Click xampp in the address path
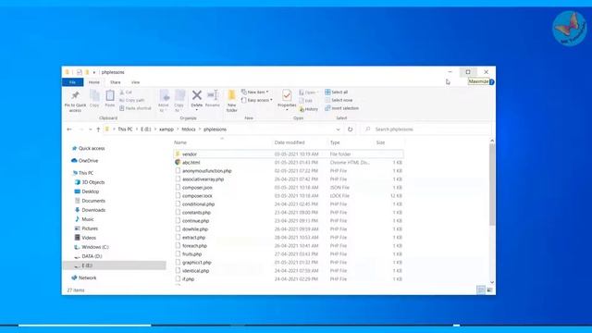Viewport: 592px width, 333px height. click(x=166, y=129)
